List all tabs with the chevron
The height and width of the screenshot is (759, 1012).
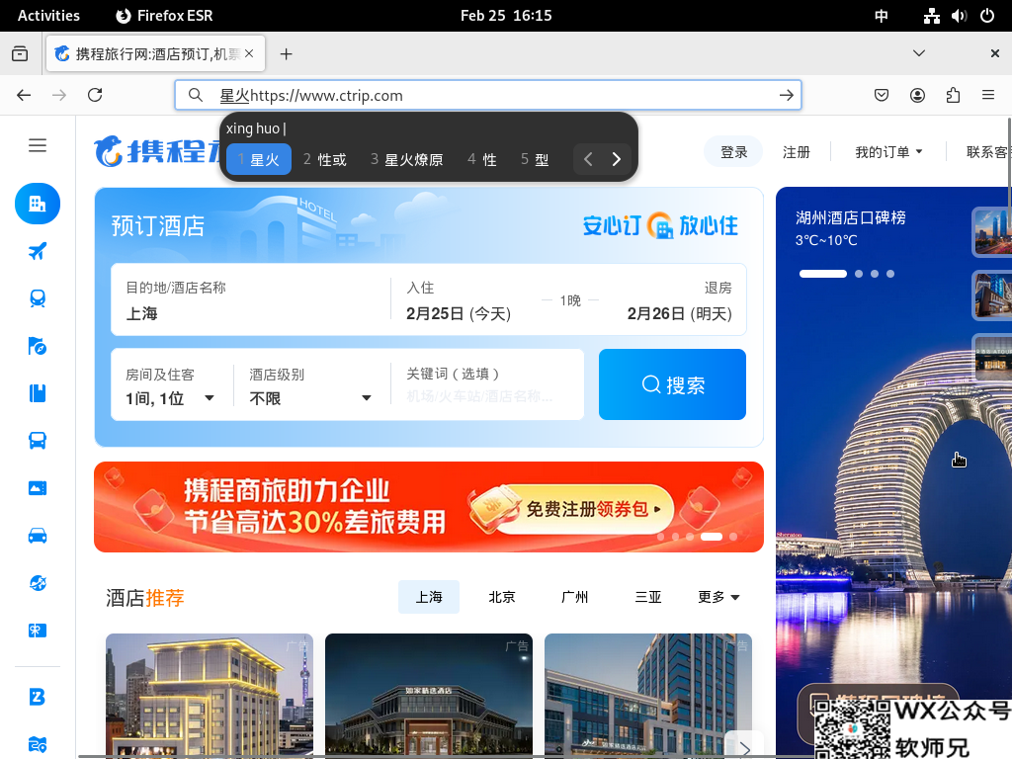coord(919,53)
